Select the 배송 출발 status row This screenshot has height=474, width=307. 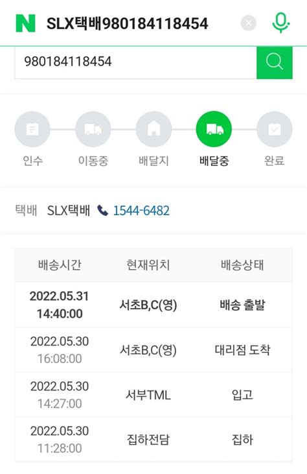[153, 304]
